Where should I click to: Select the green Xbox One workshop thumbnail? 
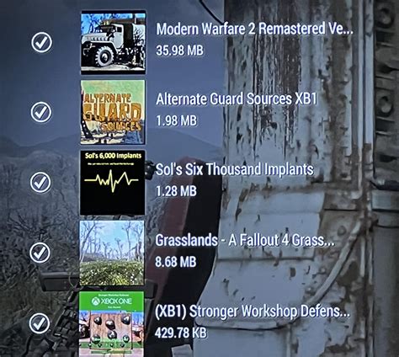click(111, 323)
